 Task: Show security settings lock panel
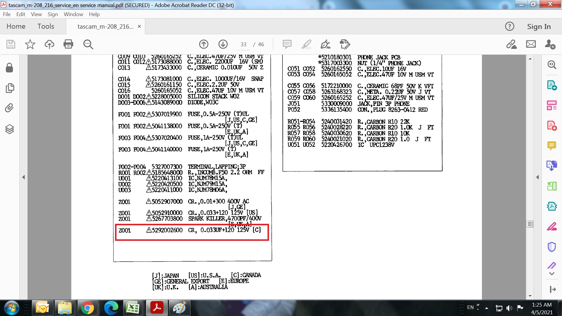coord(9,68)
